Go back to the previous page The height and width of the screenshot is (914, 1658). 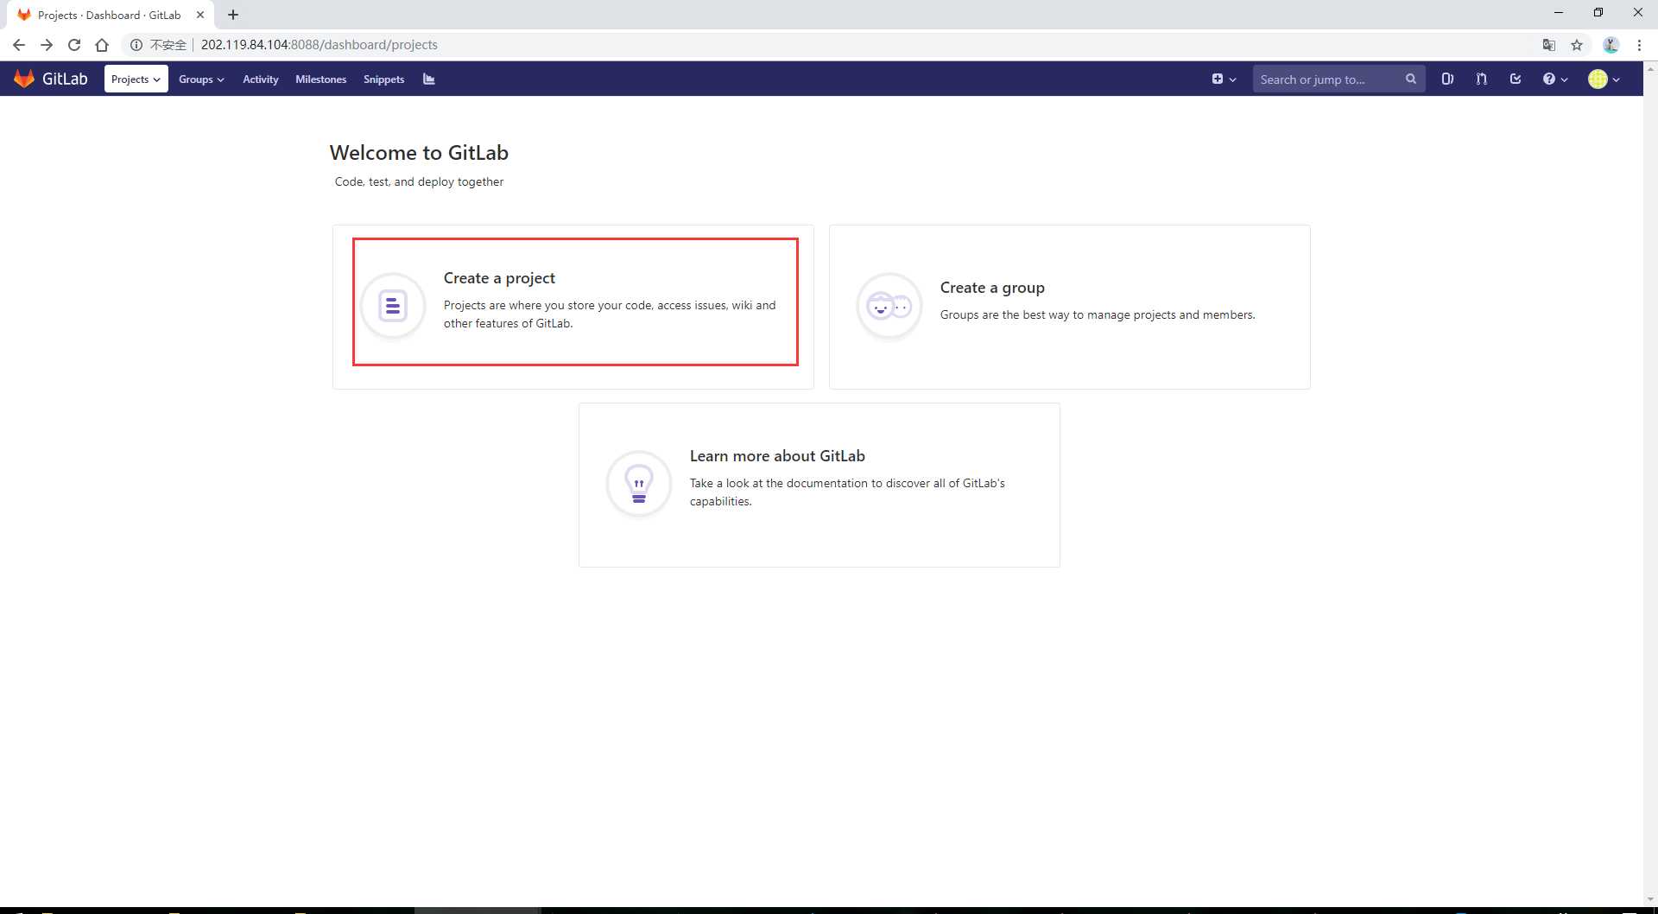[x=19, y=45]
